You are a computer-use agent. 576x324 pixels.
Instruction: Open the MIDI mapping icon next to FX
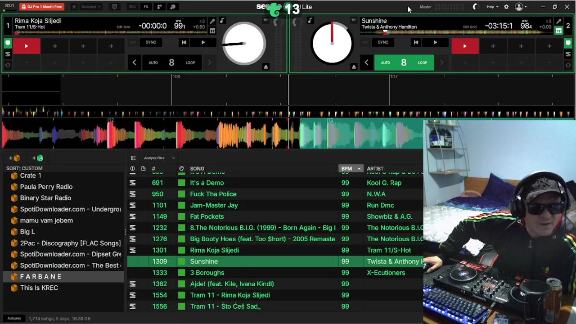coord(159,7)
